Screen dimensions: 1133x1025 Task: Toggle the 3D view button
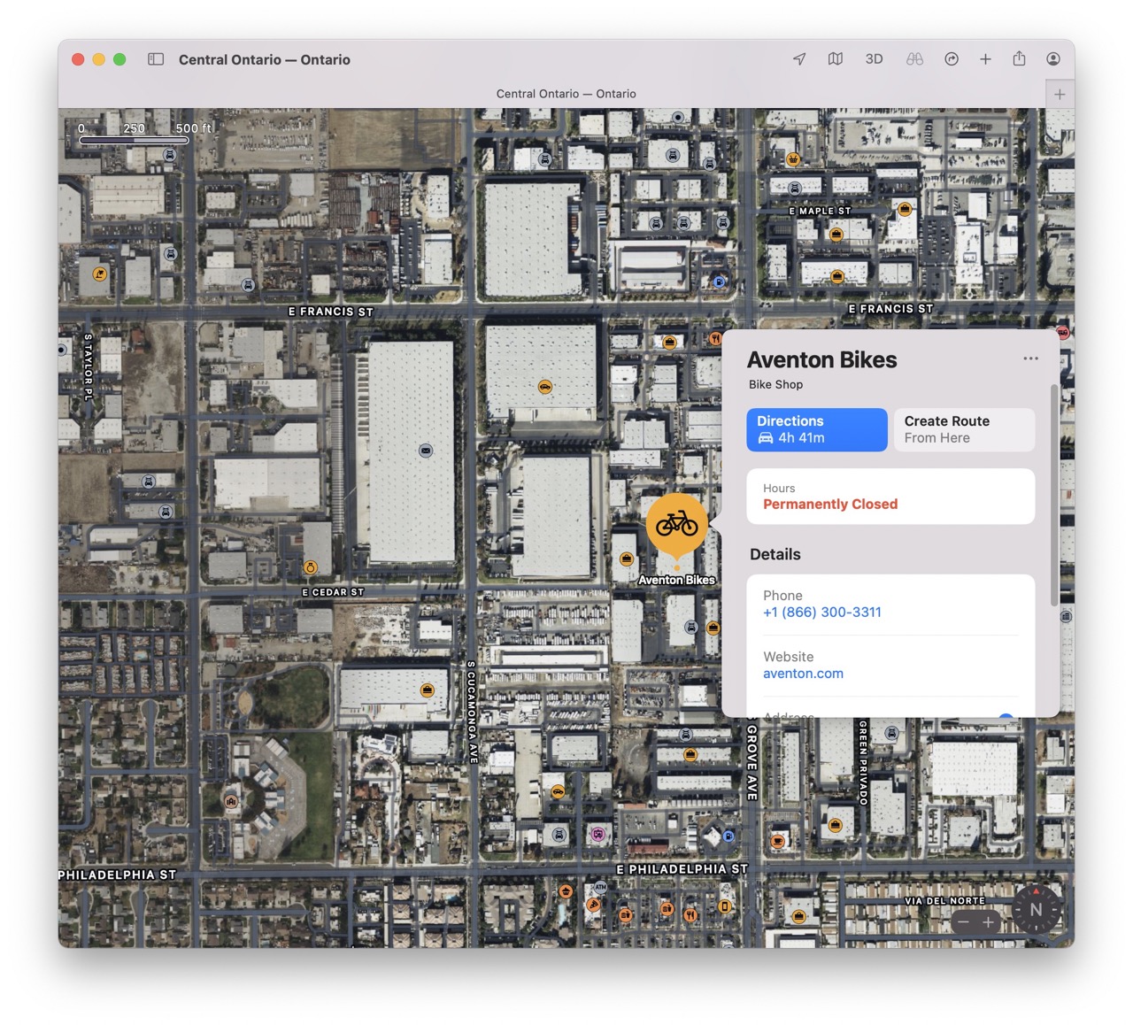[874, 59]
